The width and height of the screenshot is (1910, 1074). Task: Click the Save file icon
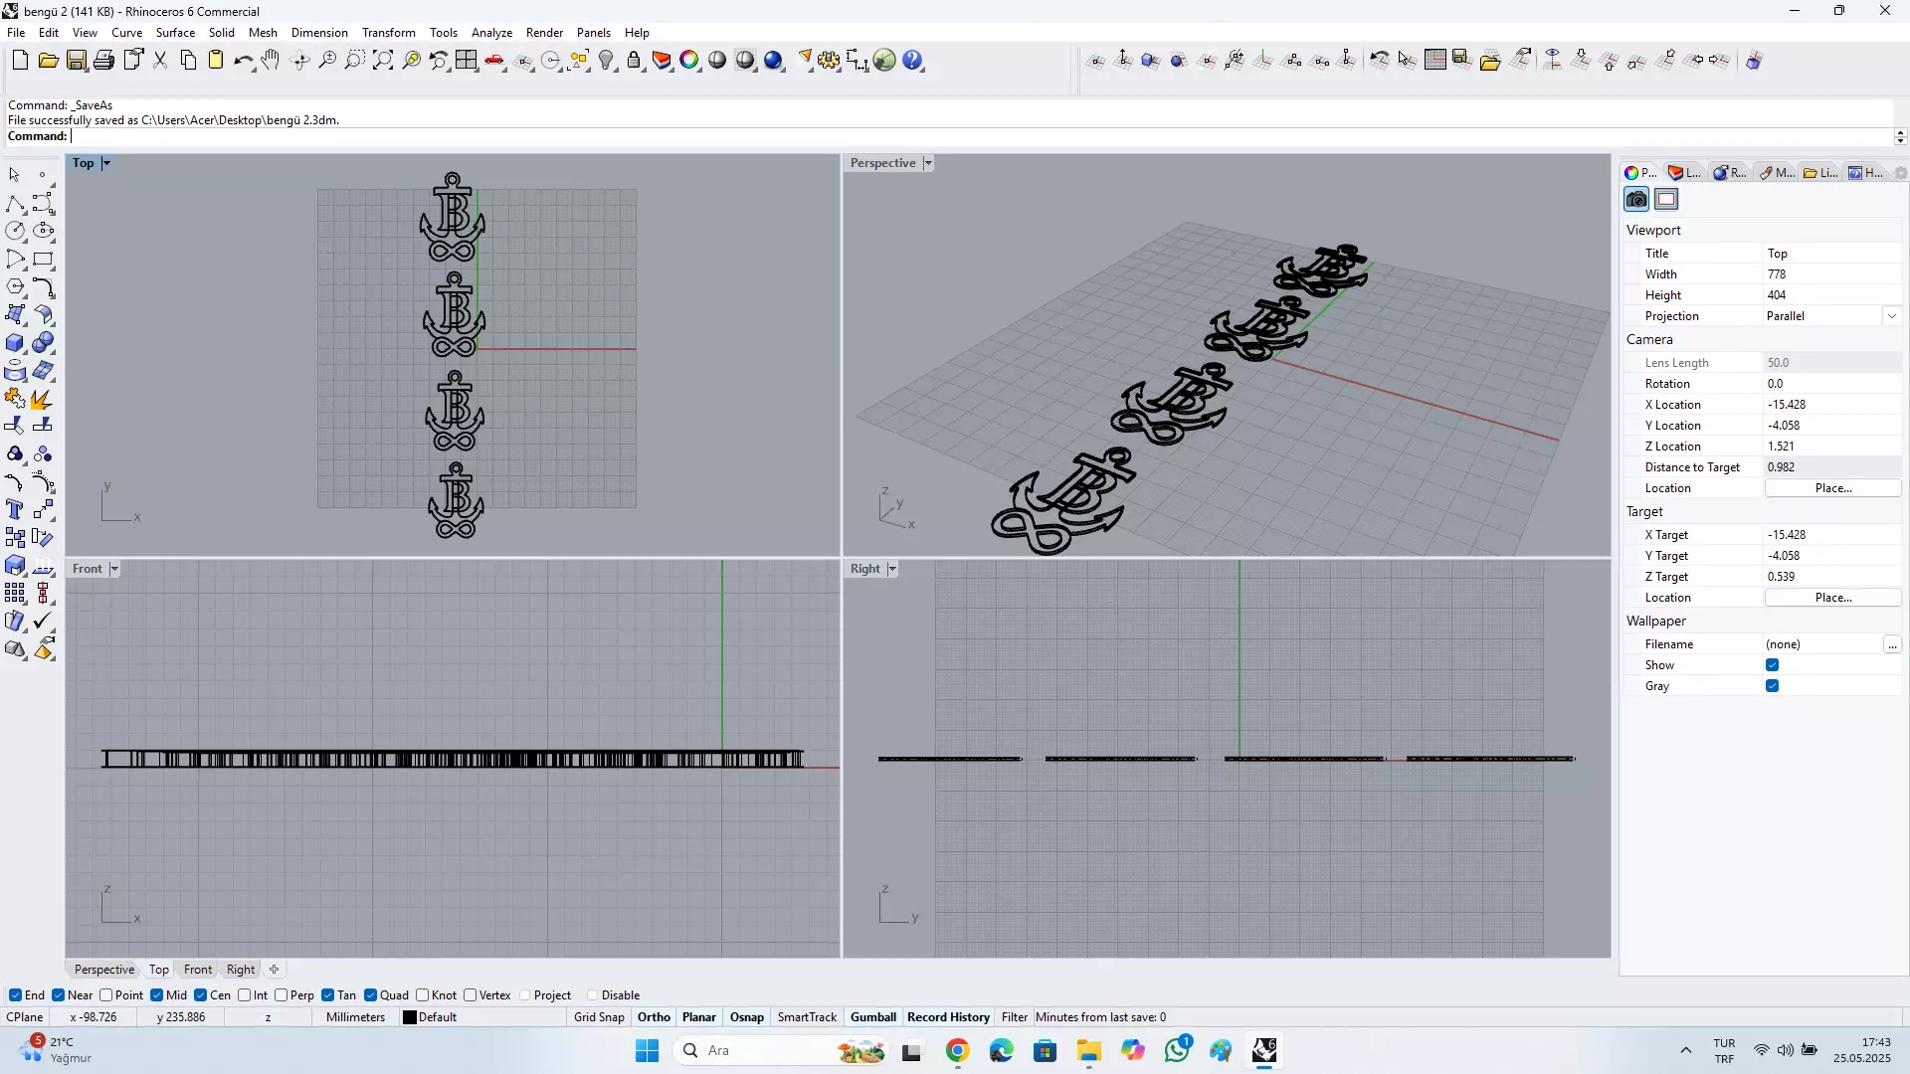pyautogui.click(x=77, y=61)
